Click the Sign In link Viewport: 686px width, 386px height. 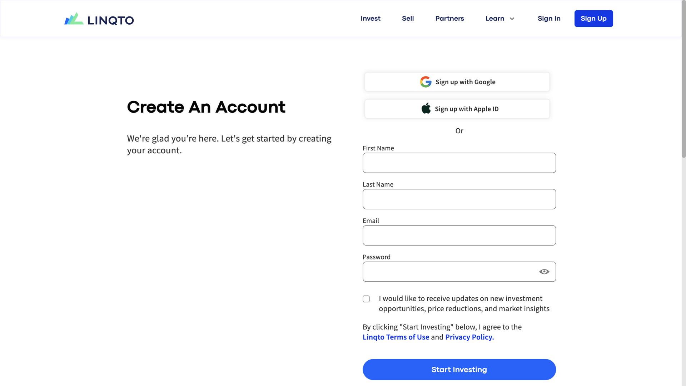point(549,19)
